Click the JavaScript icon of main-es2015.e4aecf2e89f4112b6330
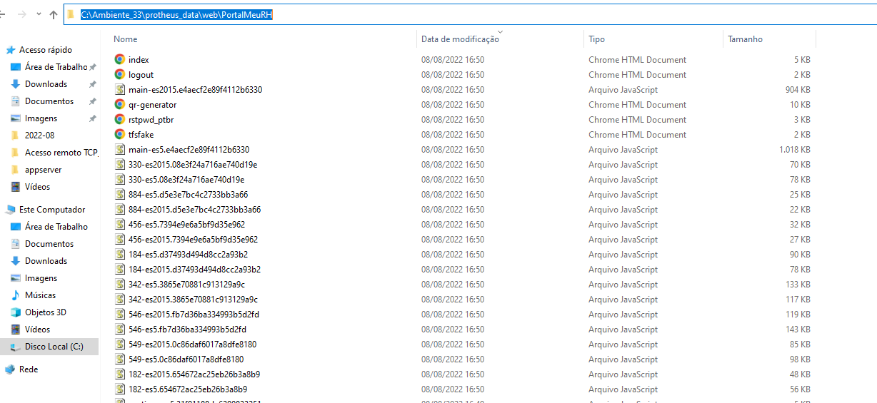This screenshot has width=877, height=403. point(121,90)
